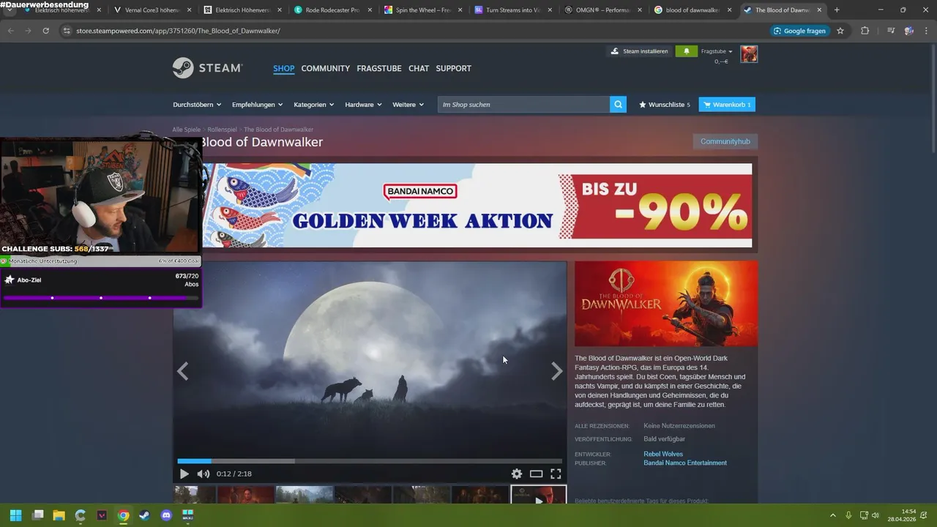Select the highlighted trailer thumbnail
Image resolution: width=937 pixels, height=527 pixels.
click(538, 496)
